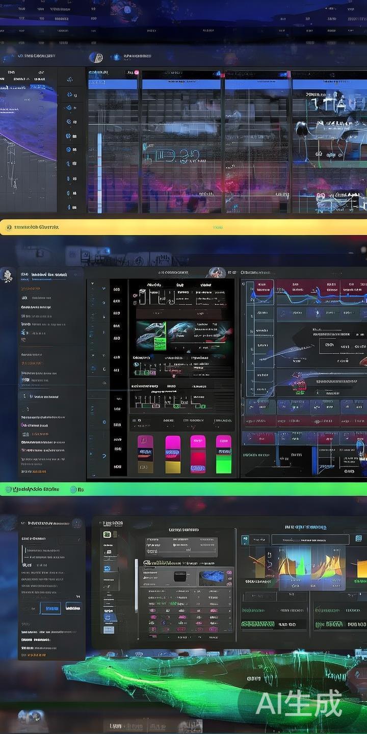
Task: Click the avatar icon atop the middle left panel
Action: (8, 276)
